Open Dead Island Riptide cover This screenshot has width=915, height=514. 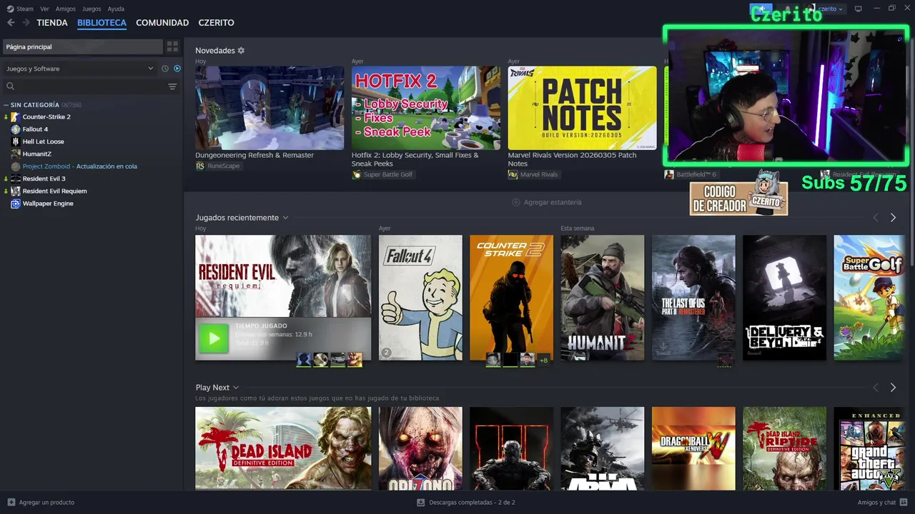[784, 448]
